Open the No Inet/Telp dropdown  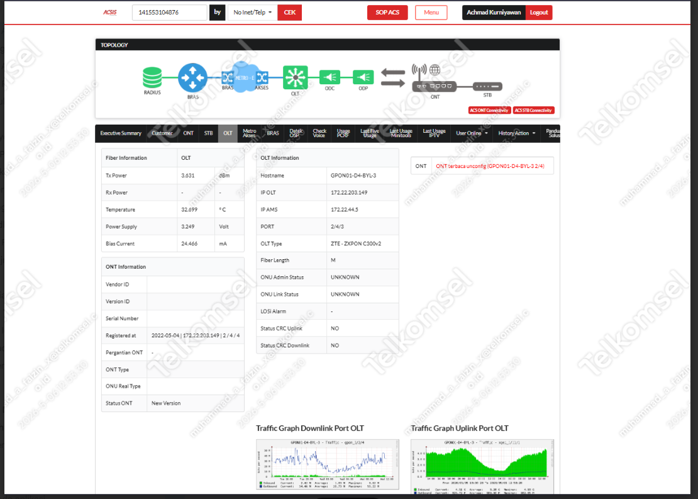pos(252,13)
